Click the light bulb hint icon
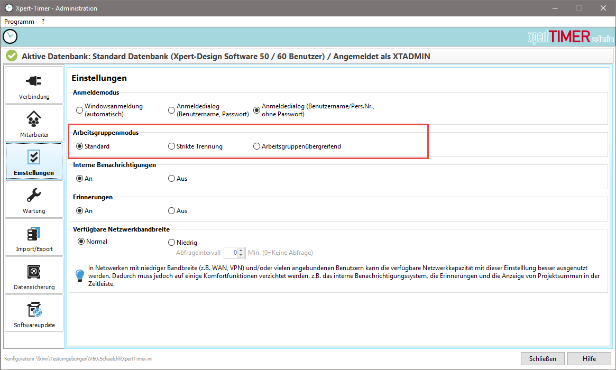Screen dimensions: 616x370 80,275
